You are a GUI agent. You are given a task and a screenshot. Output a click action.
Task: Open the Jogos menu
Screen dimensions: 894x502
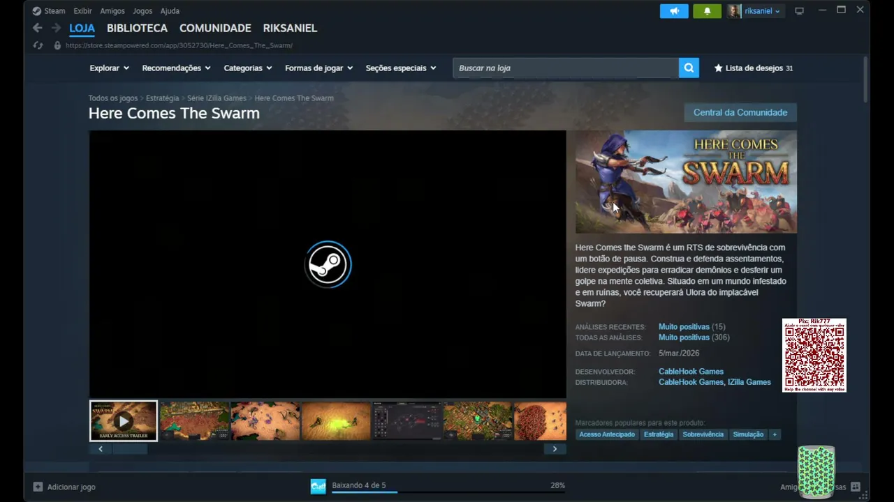[x=142, y=11]
